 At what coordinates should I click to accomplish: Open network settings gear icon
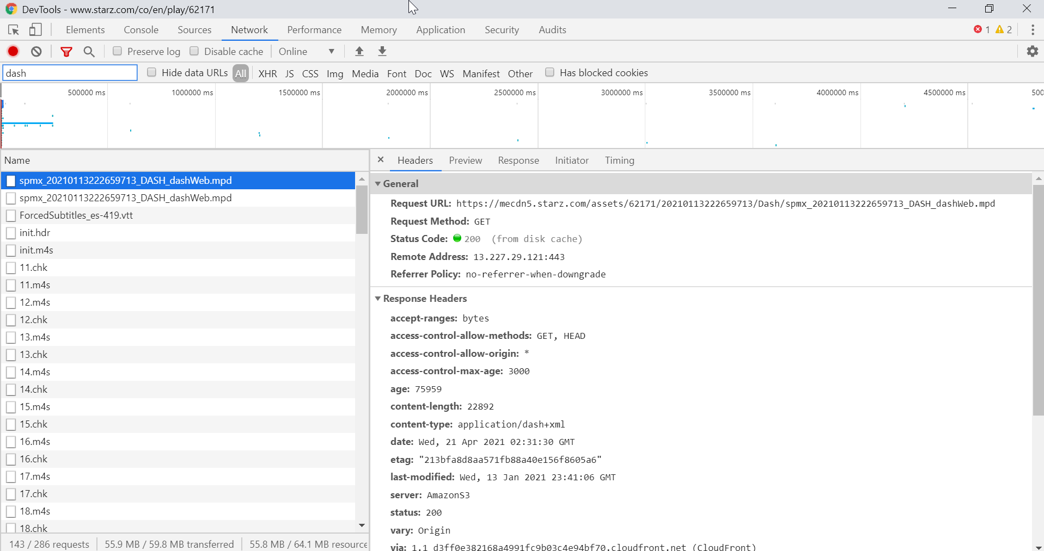pyautogui.click(x=1032, y=51)
